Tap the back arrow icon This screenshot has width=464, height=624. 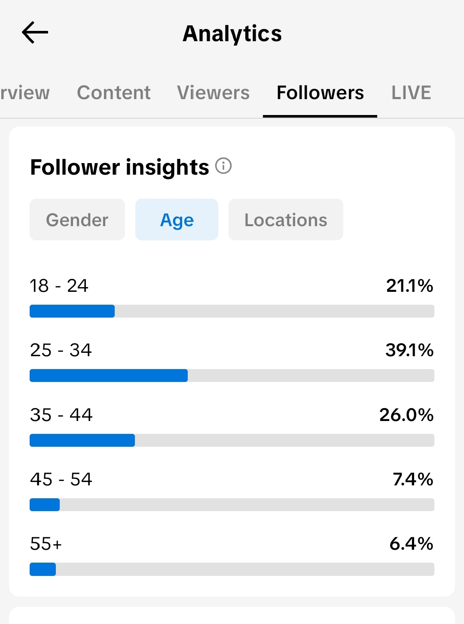pyautogui.click(x=35, y=33)
